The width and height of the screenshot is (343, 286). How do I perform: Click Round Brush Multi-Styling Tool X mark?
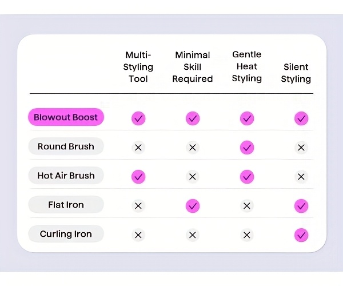(138, 148)
